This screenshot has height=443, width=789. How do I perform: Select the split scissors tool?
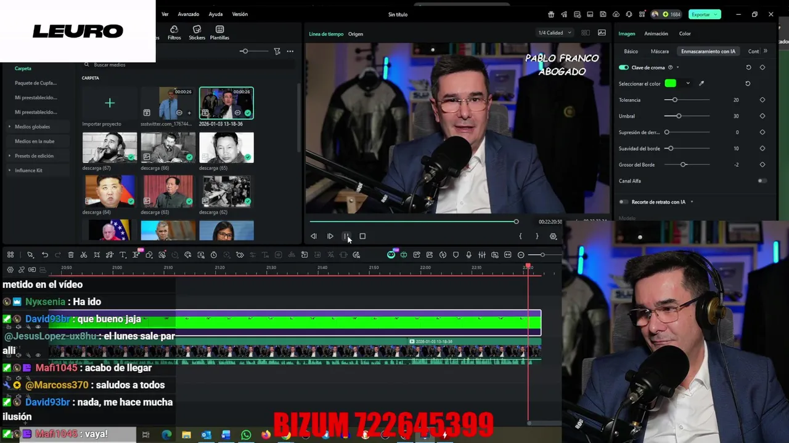pos(84,255)
